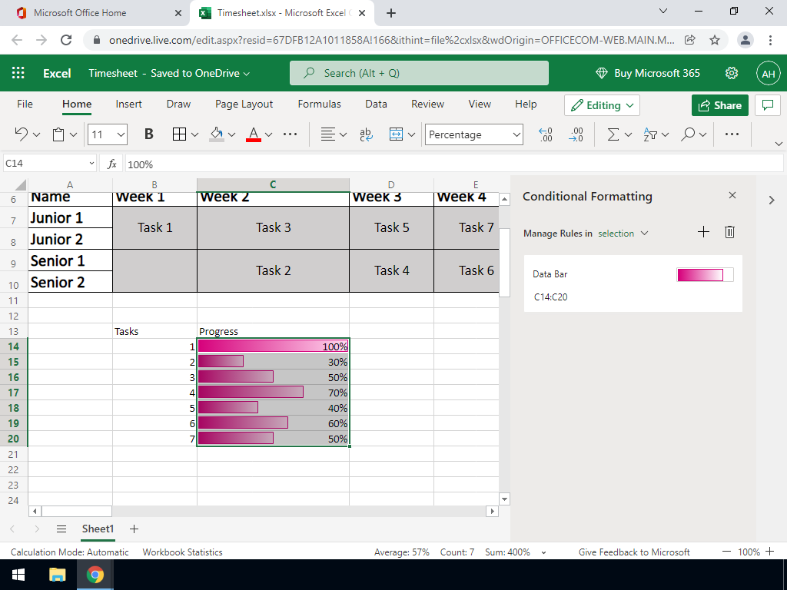Click the Search box in header
The height and width of the screenshot is (590, 787).
click(x=419, y=73)
